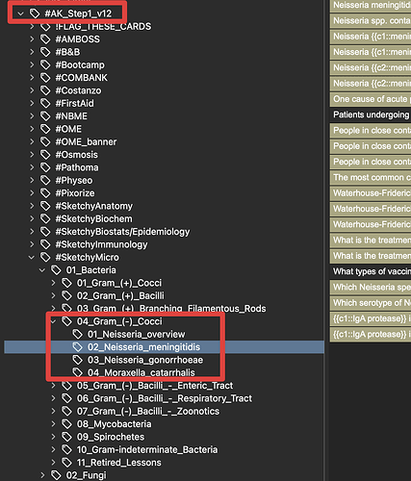Click the tag icon beside 01_Neisseria_overview
Image resolution: width=411 pixels, height=481 pixels.
[x=77, y=334]
